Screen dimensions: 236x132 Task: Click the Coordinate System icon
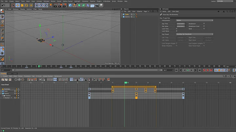50,6
